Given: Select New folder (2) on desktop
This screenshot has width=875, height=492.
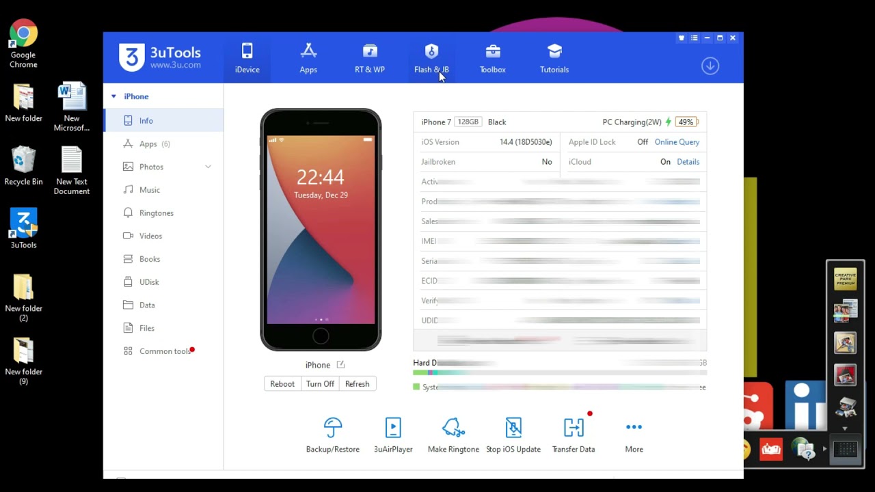Looking at the screenshot, I should (x=23, y=297).
